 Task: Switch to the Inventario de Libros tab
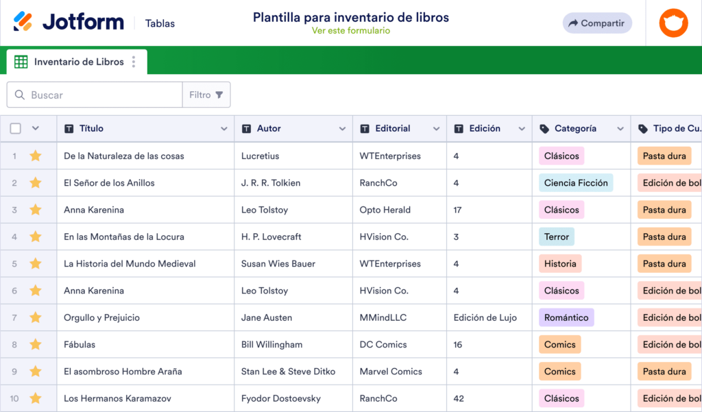tap(79, 62)
